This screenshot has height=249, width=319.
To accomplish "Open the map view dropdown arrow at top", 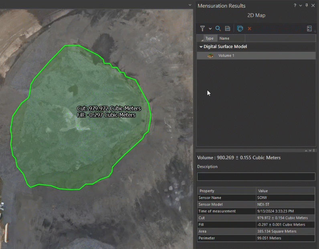I will (x=190, y=5).
